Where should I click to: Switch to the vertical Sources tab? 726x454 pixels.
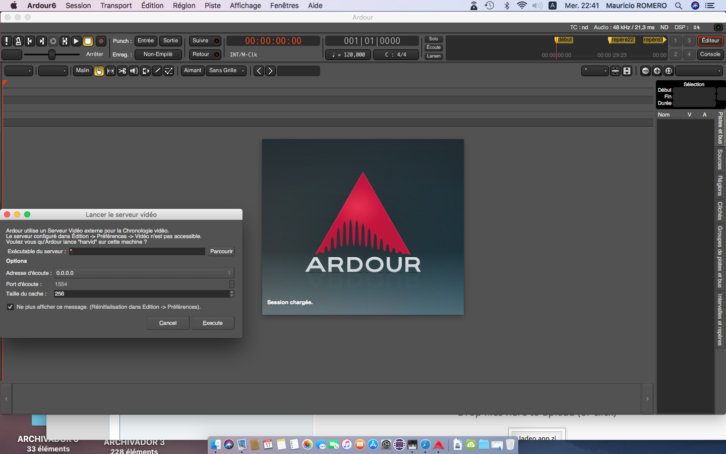coord(720,159)
